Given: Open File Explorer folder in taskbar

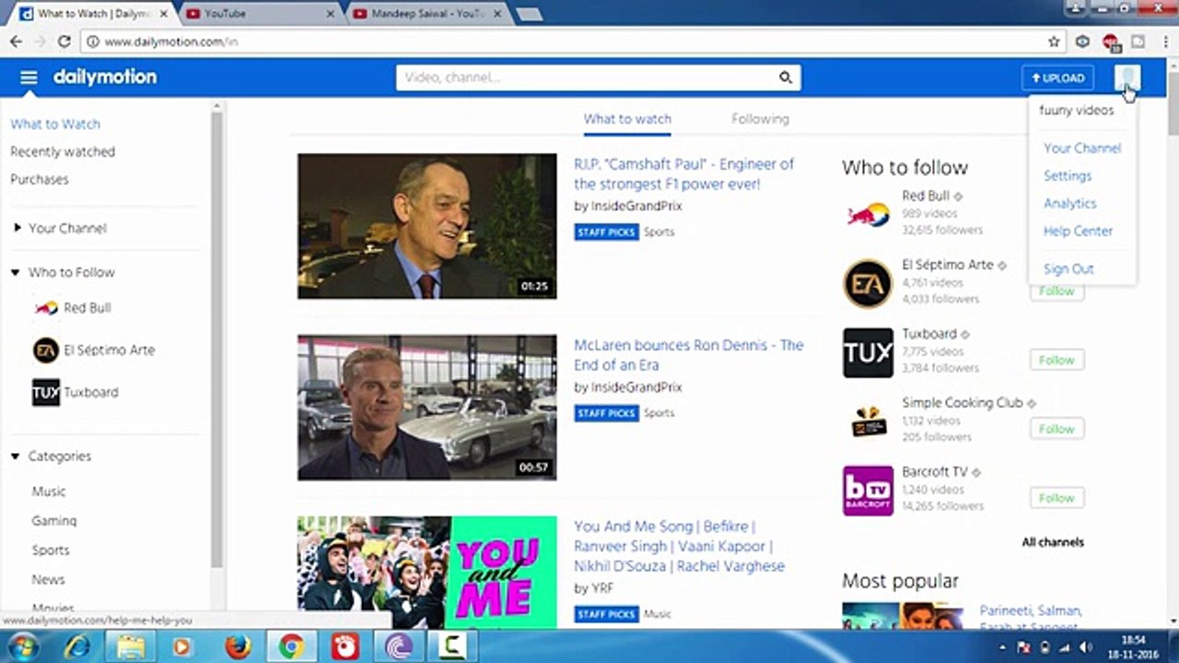Looking at the screenshot, I should [130, 647].
